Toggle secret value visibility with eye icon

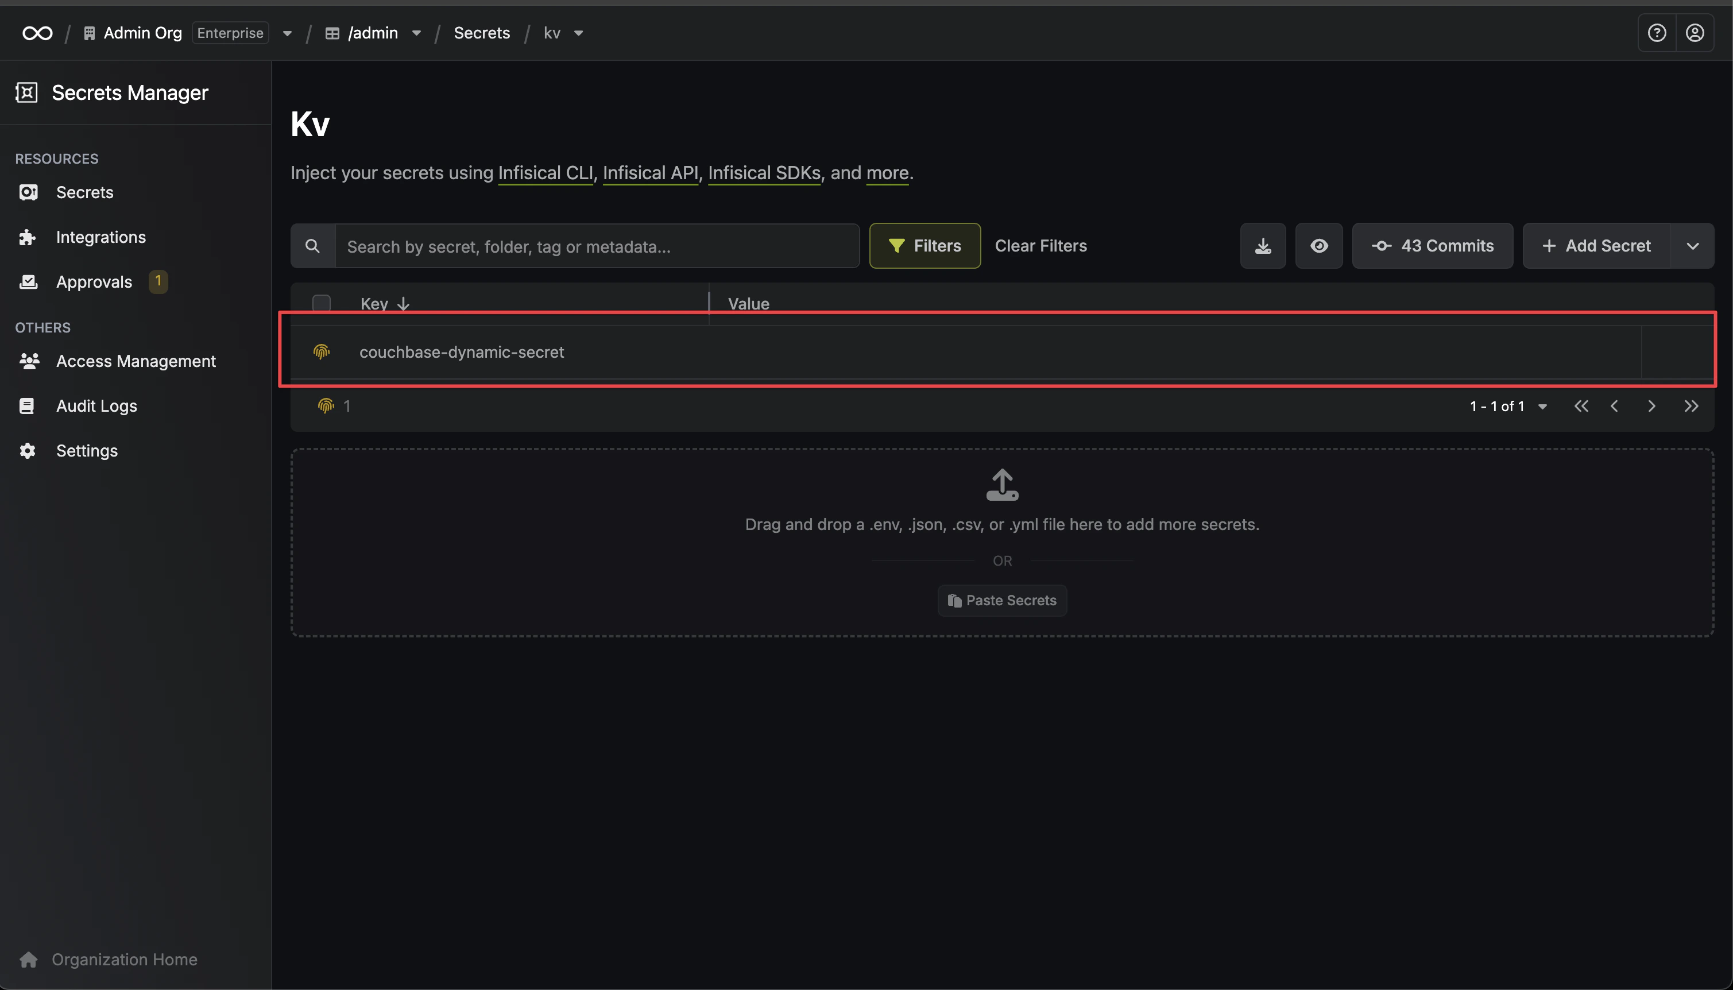(x=1319, y=246)
